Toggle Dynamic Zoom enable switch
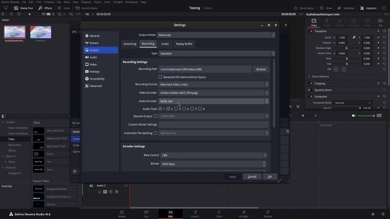The height and width of the screenshot is (219, 390). [310, 90]
